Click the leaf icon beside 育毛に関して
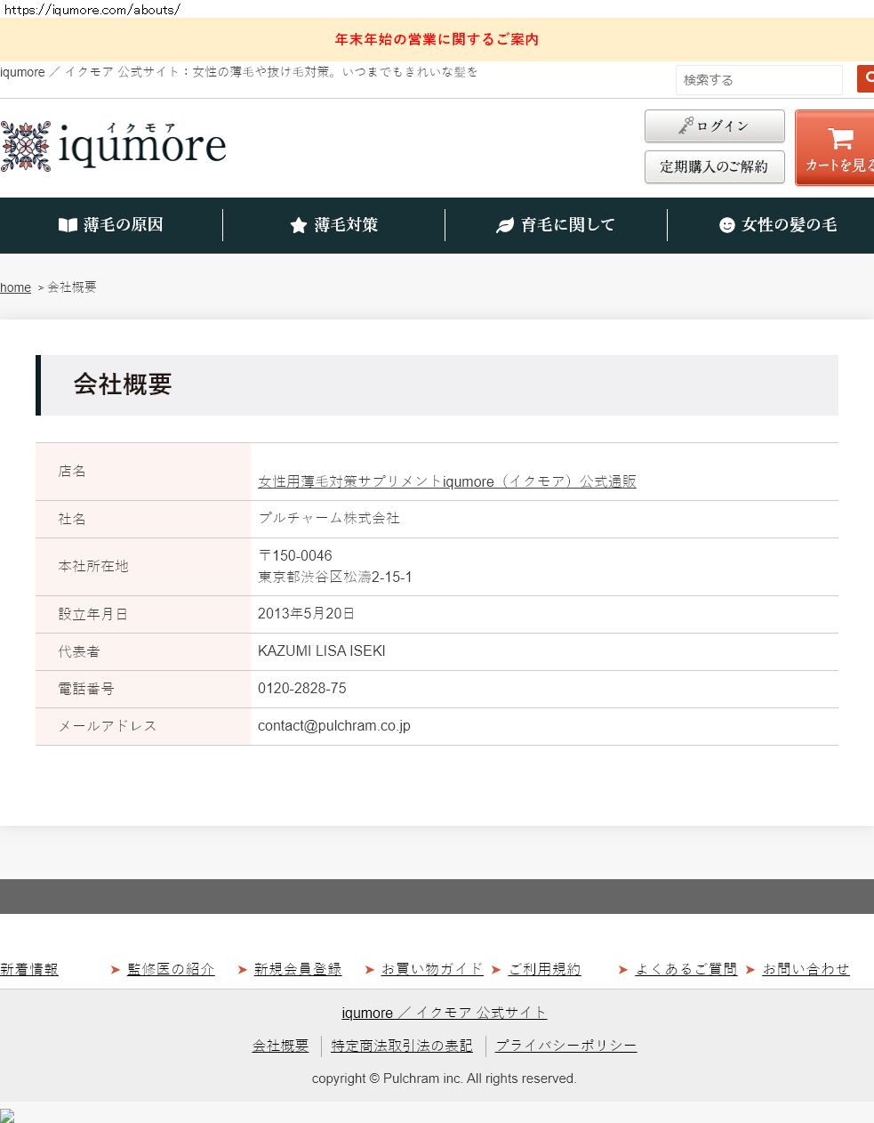 tap(505, 225)
